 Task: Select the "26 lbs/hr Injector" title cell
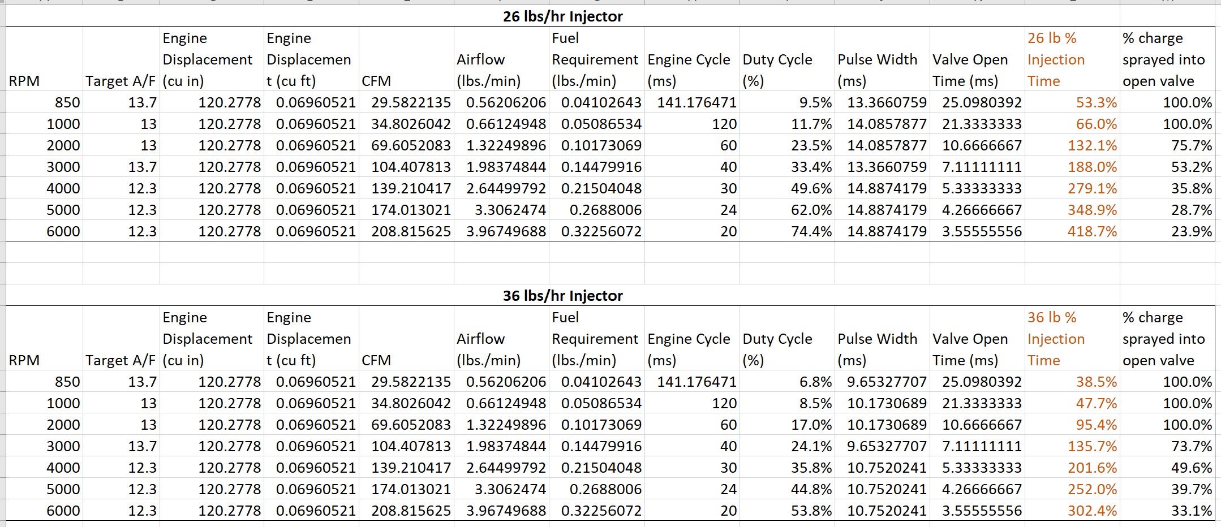tap(562, 16)
